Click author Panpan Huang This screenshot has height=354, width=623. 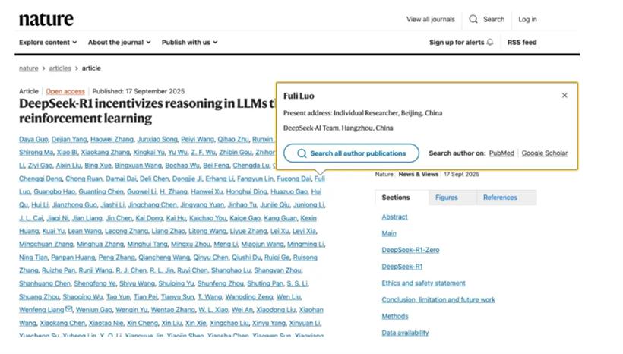tap(73, 258)
